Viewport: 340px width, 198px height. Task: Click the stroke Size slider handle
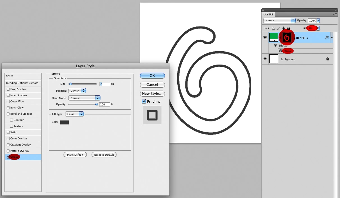[x=70, y=84]
